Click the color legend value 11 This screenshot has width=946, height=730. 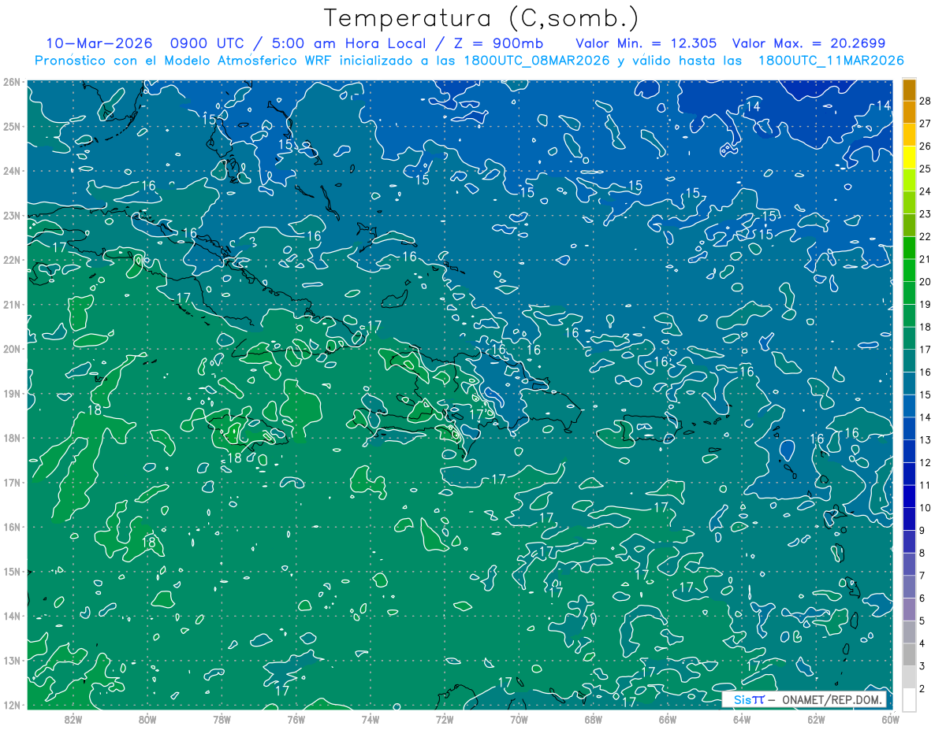point(926,485)
